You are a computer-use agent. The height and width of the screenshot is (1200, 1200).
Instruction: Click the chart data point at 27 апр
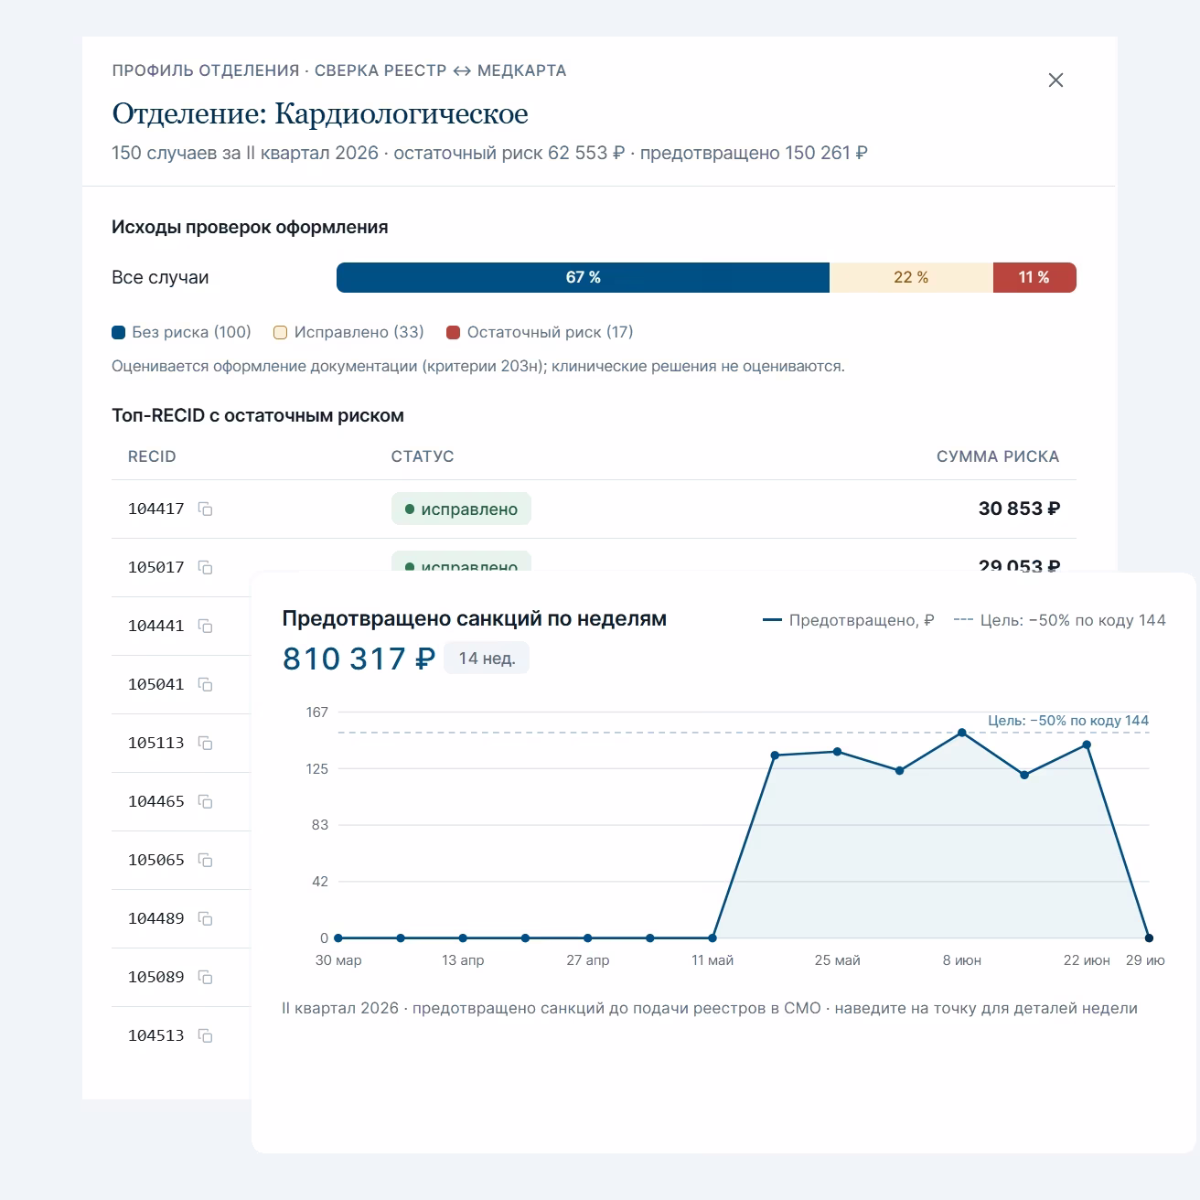click(x=587, y=937)
